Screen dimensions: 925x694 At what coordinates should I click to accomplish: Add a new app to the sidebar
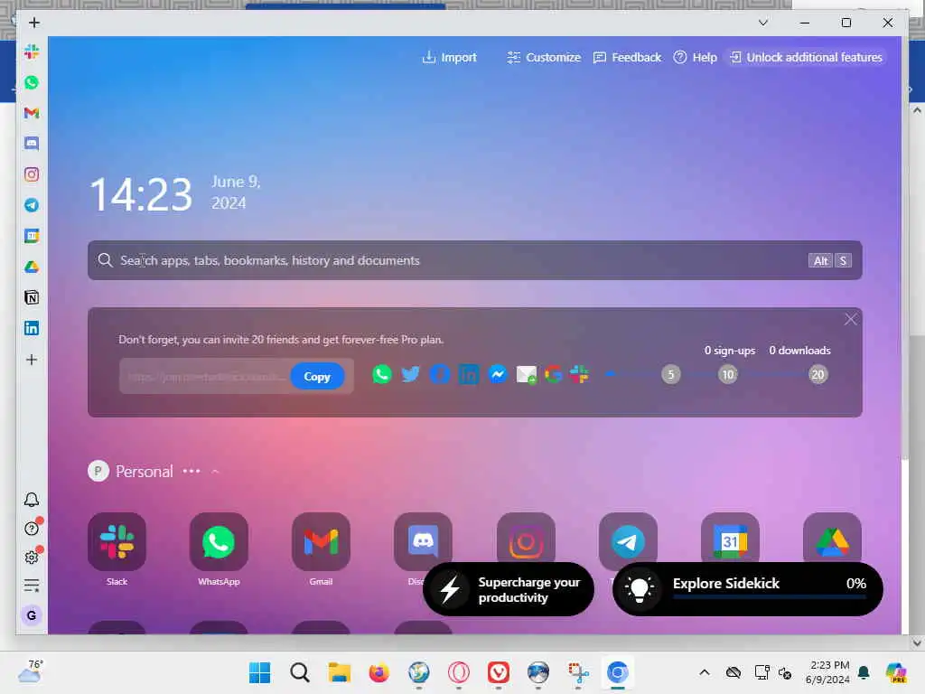coord(32,360)
